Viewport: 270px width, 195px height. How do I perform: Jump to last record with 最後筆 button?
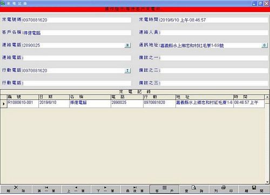tap(135, 190)
